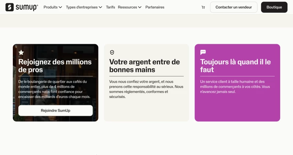Click the Boutique button
The width and height of the screenshot is (293, 155).
click(274, 7)
